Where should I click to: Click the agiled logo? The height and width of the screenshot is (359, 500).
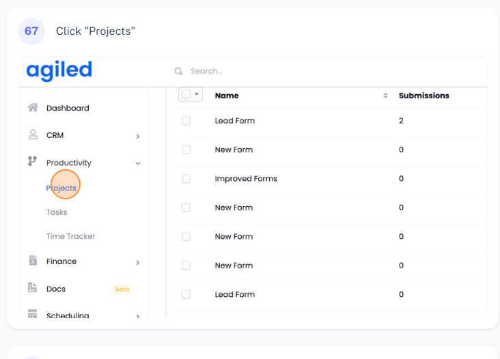[59, 70]
